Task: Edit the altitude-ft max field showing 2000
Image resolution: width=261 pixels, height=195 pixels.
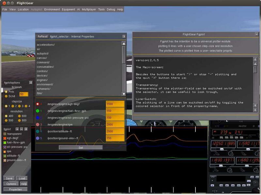Action: (115, 131)
